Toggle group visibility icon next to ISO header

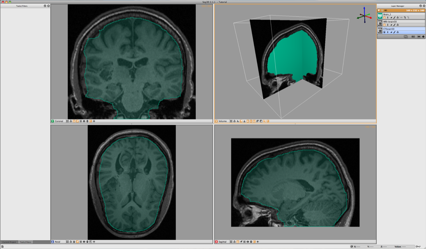[382, 10]
